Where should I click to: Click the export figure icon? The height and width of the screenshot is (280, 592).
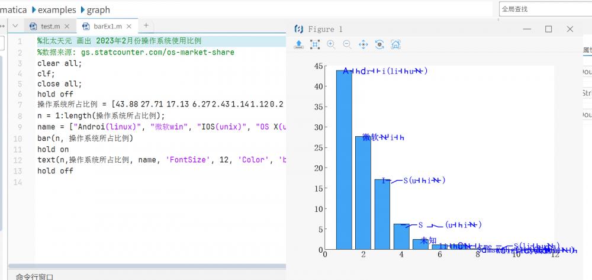(299, 44)
